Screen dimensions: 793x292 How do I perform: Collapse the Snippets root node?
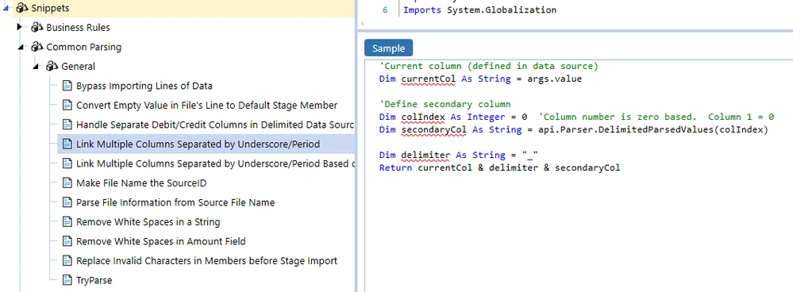(6, 9)
